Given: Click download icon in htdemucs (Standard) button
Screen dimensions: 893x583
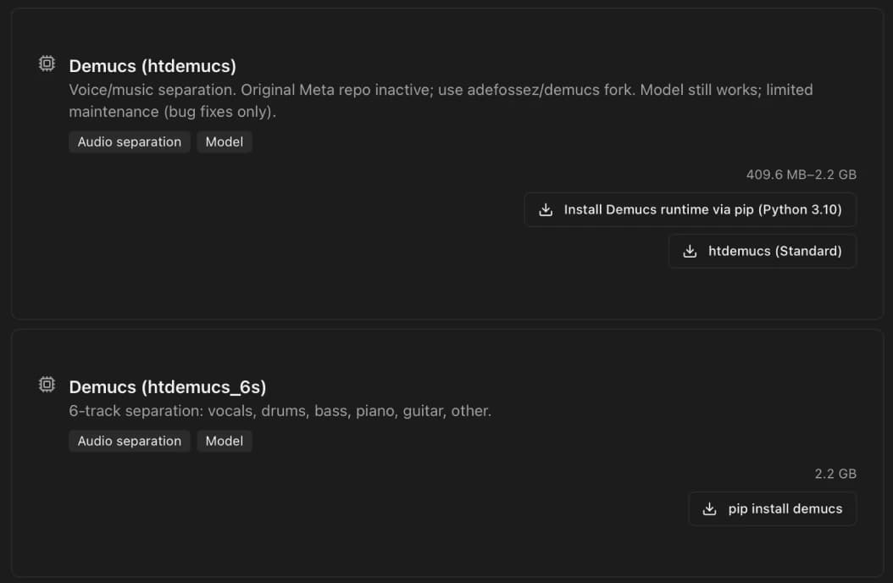Looking at the screenshot, I should point(690,251).
